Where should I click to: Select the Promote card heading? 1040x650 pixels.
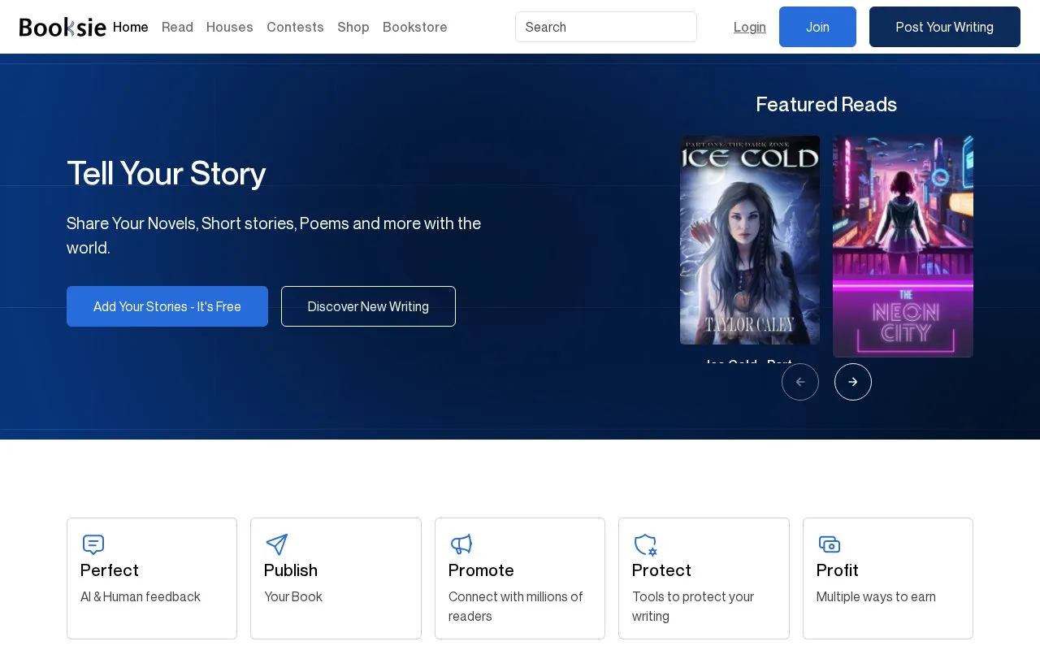tap(481, 570)
